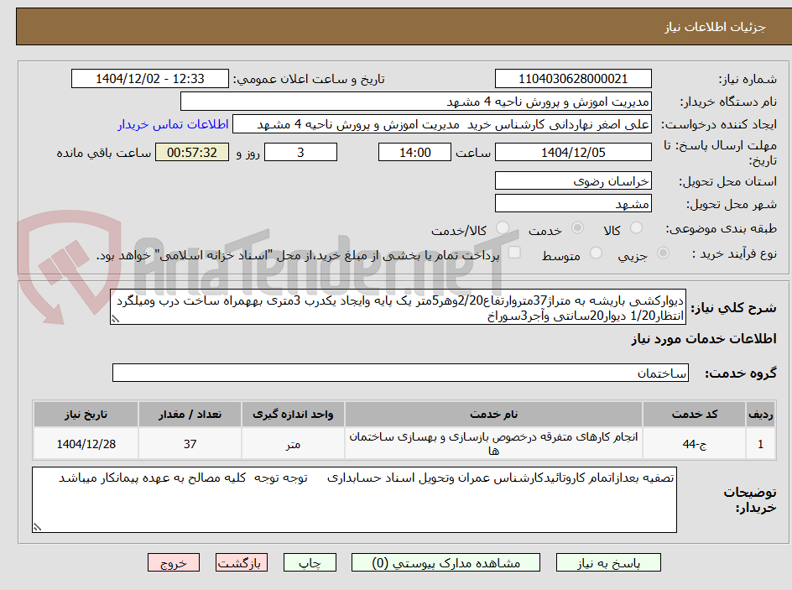Click the service code cell ج-44
The width and height of the screenshot is (792, 590).
point(695,443)
